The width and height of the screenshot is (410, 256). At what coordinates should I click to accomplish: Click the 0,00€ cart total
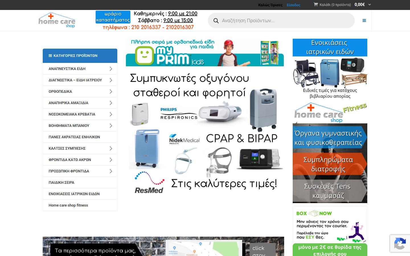tap(360, 5)
